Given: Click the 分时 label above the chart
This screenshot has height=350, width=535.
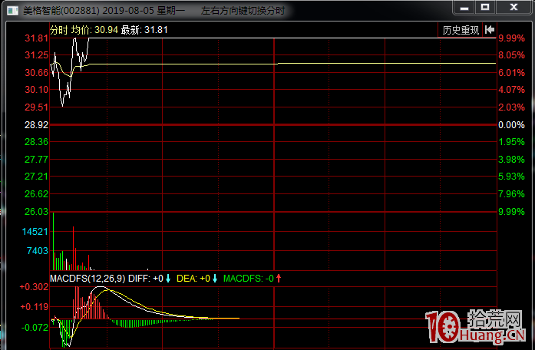Looking at the screenshot, I should click(x=59, y=30).
